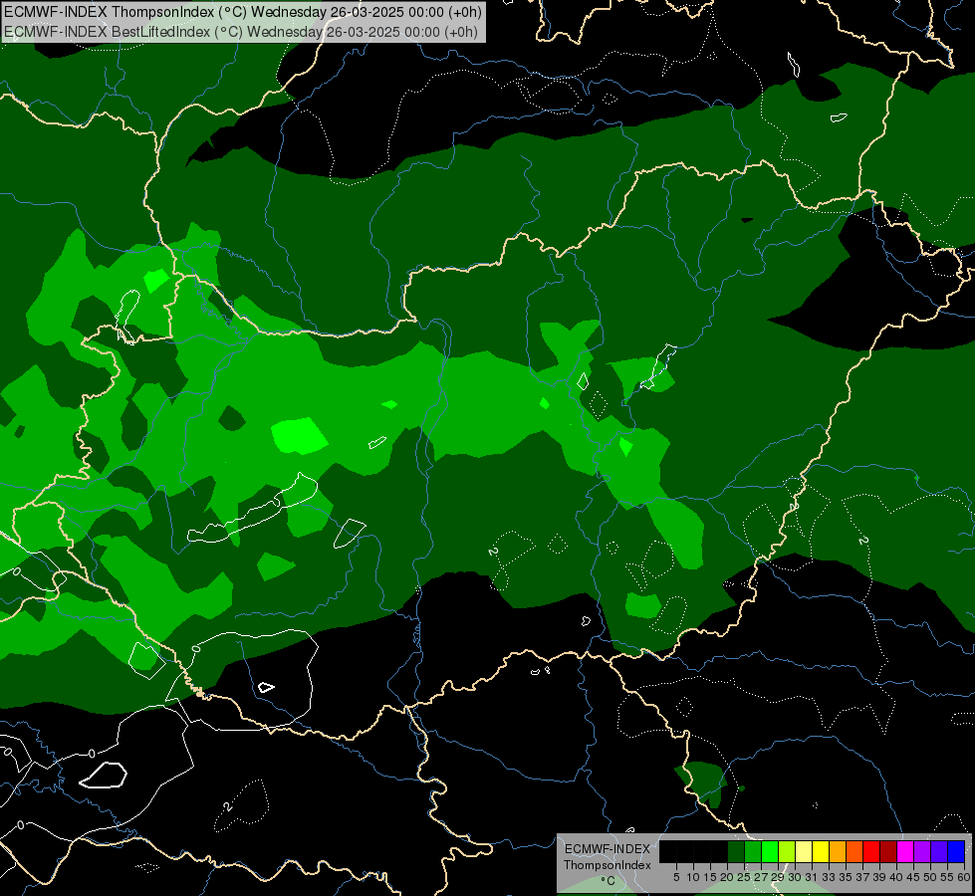Click the BestLiftedIndex title line at top
This screenshot has height=896, width=975.
pyautogui.click(x=241, y=32)
